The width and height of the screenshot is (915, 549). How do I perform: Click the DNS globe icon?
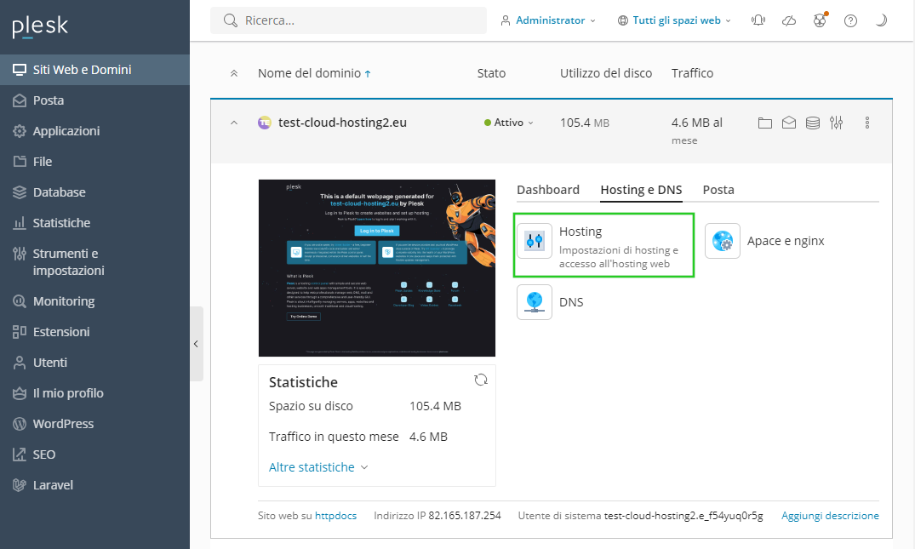(535, 302)
